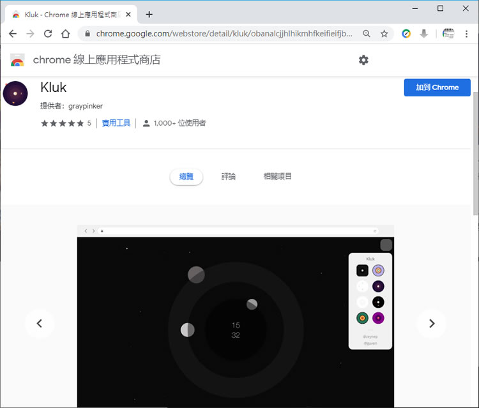Open the Chrome three-dot menu
The width and height of the screenshot is (479, 408).
point(466,34)
